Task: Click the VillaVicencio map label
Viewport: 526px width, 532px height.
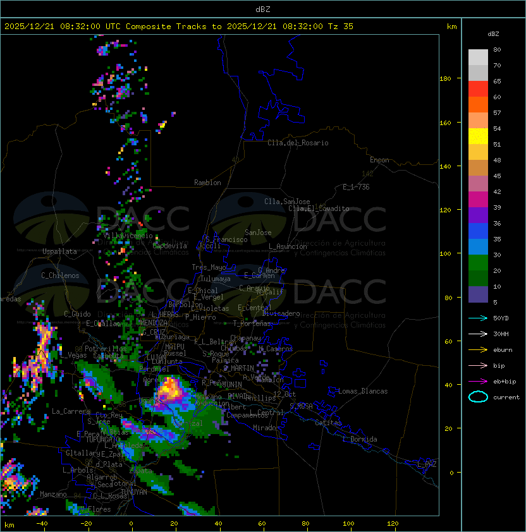Action: click(x=128, y=236)
